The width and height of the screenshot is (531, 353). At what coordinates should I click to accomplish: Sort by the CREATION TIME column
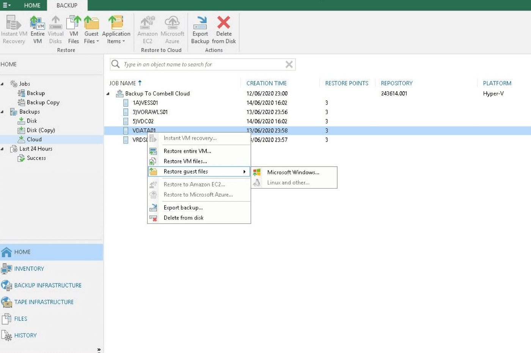point(267,83)
